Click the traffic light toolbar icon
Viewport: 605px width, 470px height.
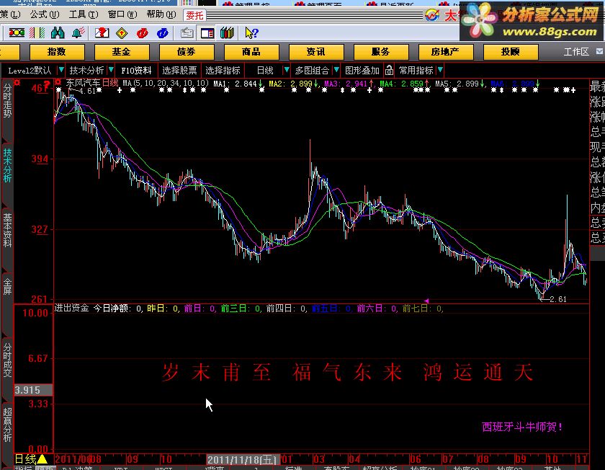17,33
